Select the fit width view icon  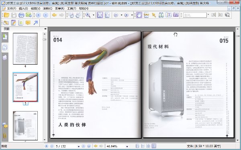(x=107, y=15)
